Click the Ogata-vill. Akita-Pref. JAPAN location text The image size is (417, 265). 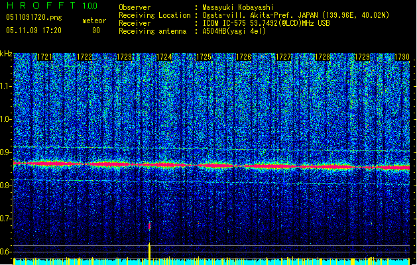click(296, 15)
